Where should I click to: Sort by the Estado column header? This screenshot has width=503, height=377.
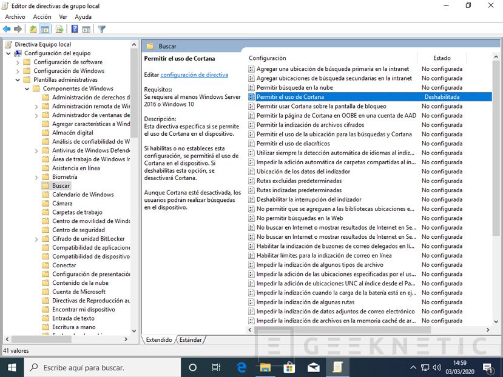click(x=442, y=58)
